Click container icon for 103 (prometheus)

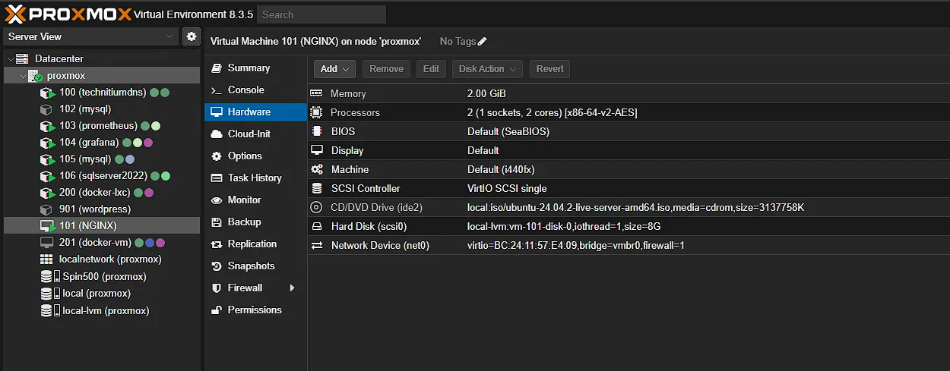[47, 126]
